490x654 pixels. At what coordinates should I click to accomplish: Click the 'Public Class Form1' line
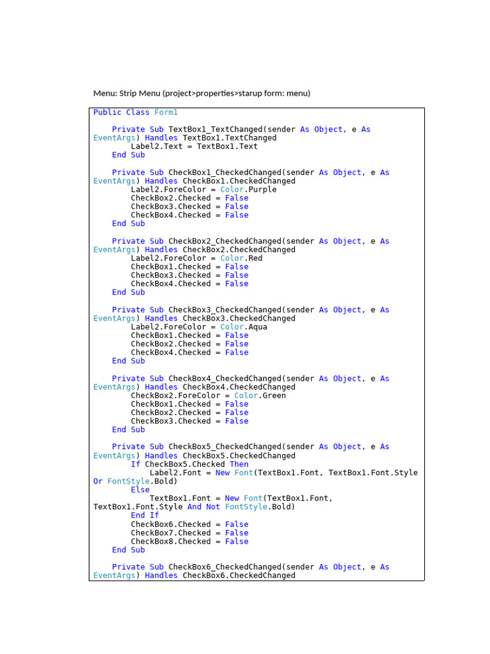tap(135, 112)
